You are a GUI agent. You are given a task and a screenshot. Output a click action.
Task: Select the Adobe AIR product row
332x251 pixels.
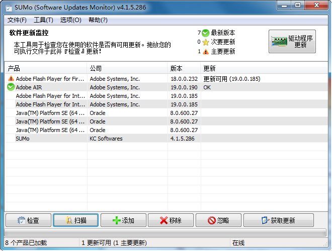pos(167,87)
